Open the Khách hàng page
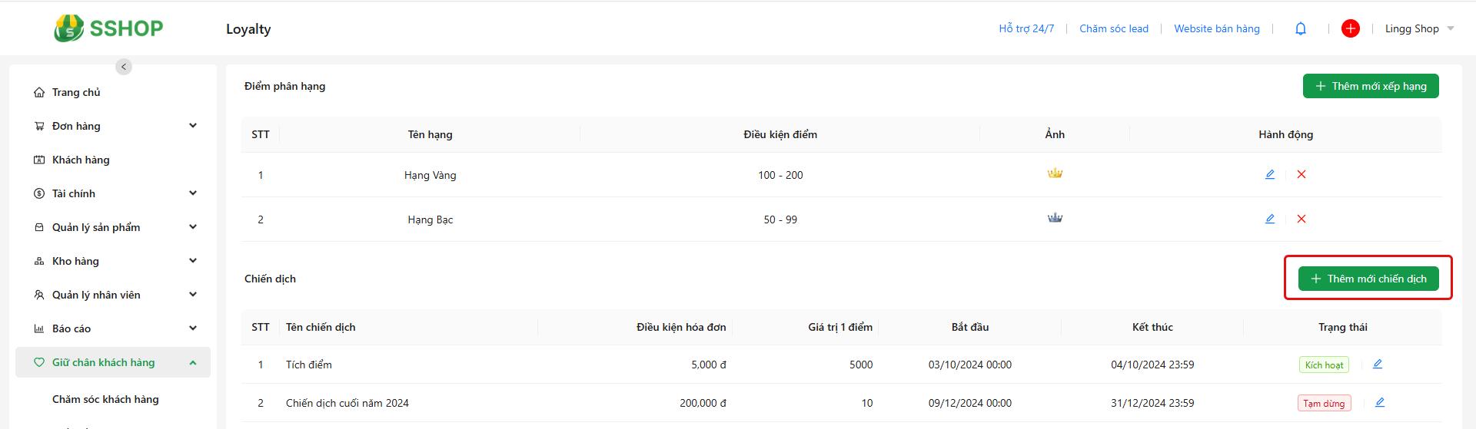 point(81,160)
